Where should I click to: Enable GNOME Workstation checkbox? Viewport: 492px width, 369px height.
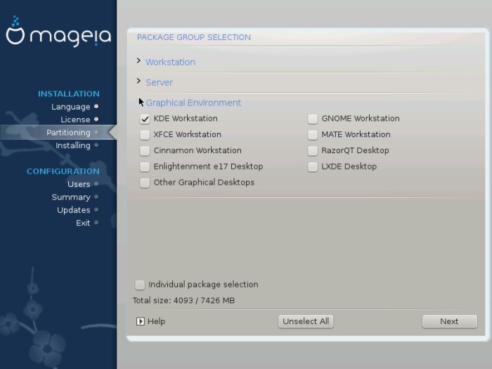pos(313,119)
